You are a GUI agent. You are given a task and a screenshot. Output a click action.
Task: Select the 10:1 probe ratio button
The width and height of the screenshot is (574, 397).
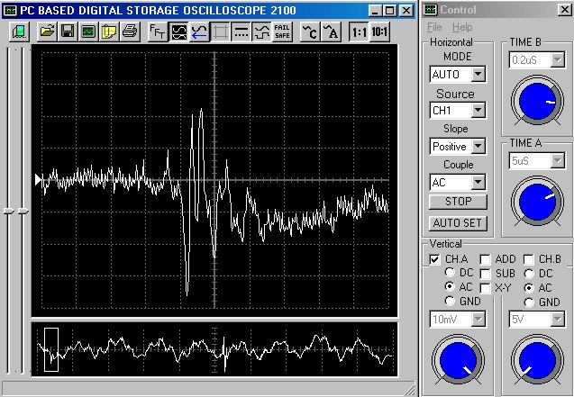coord(379,32)
